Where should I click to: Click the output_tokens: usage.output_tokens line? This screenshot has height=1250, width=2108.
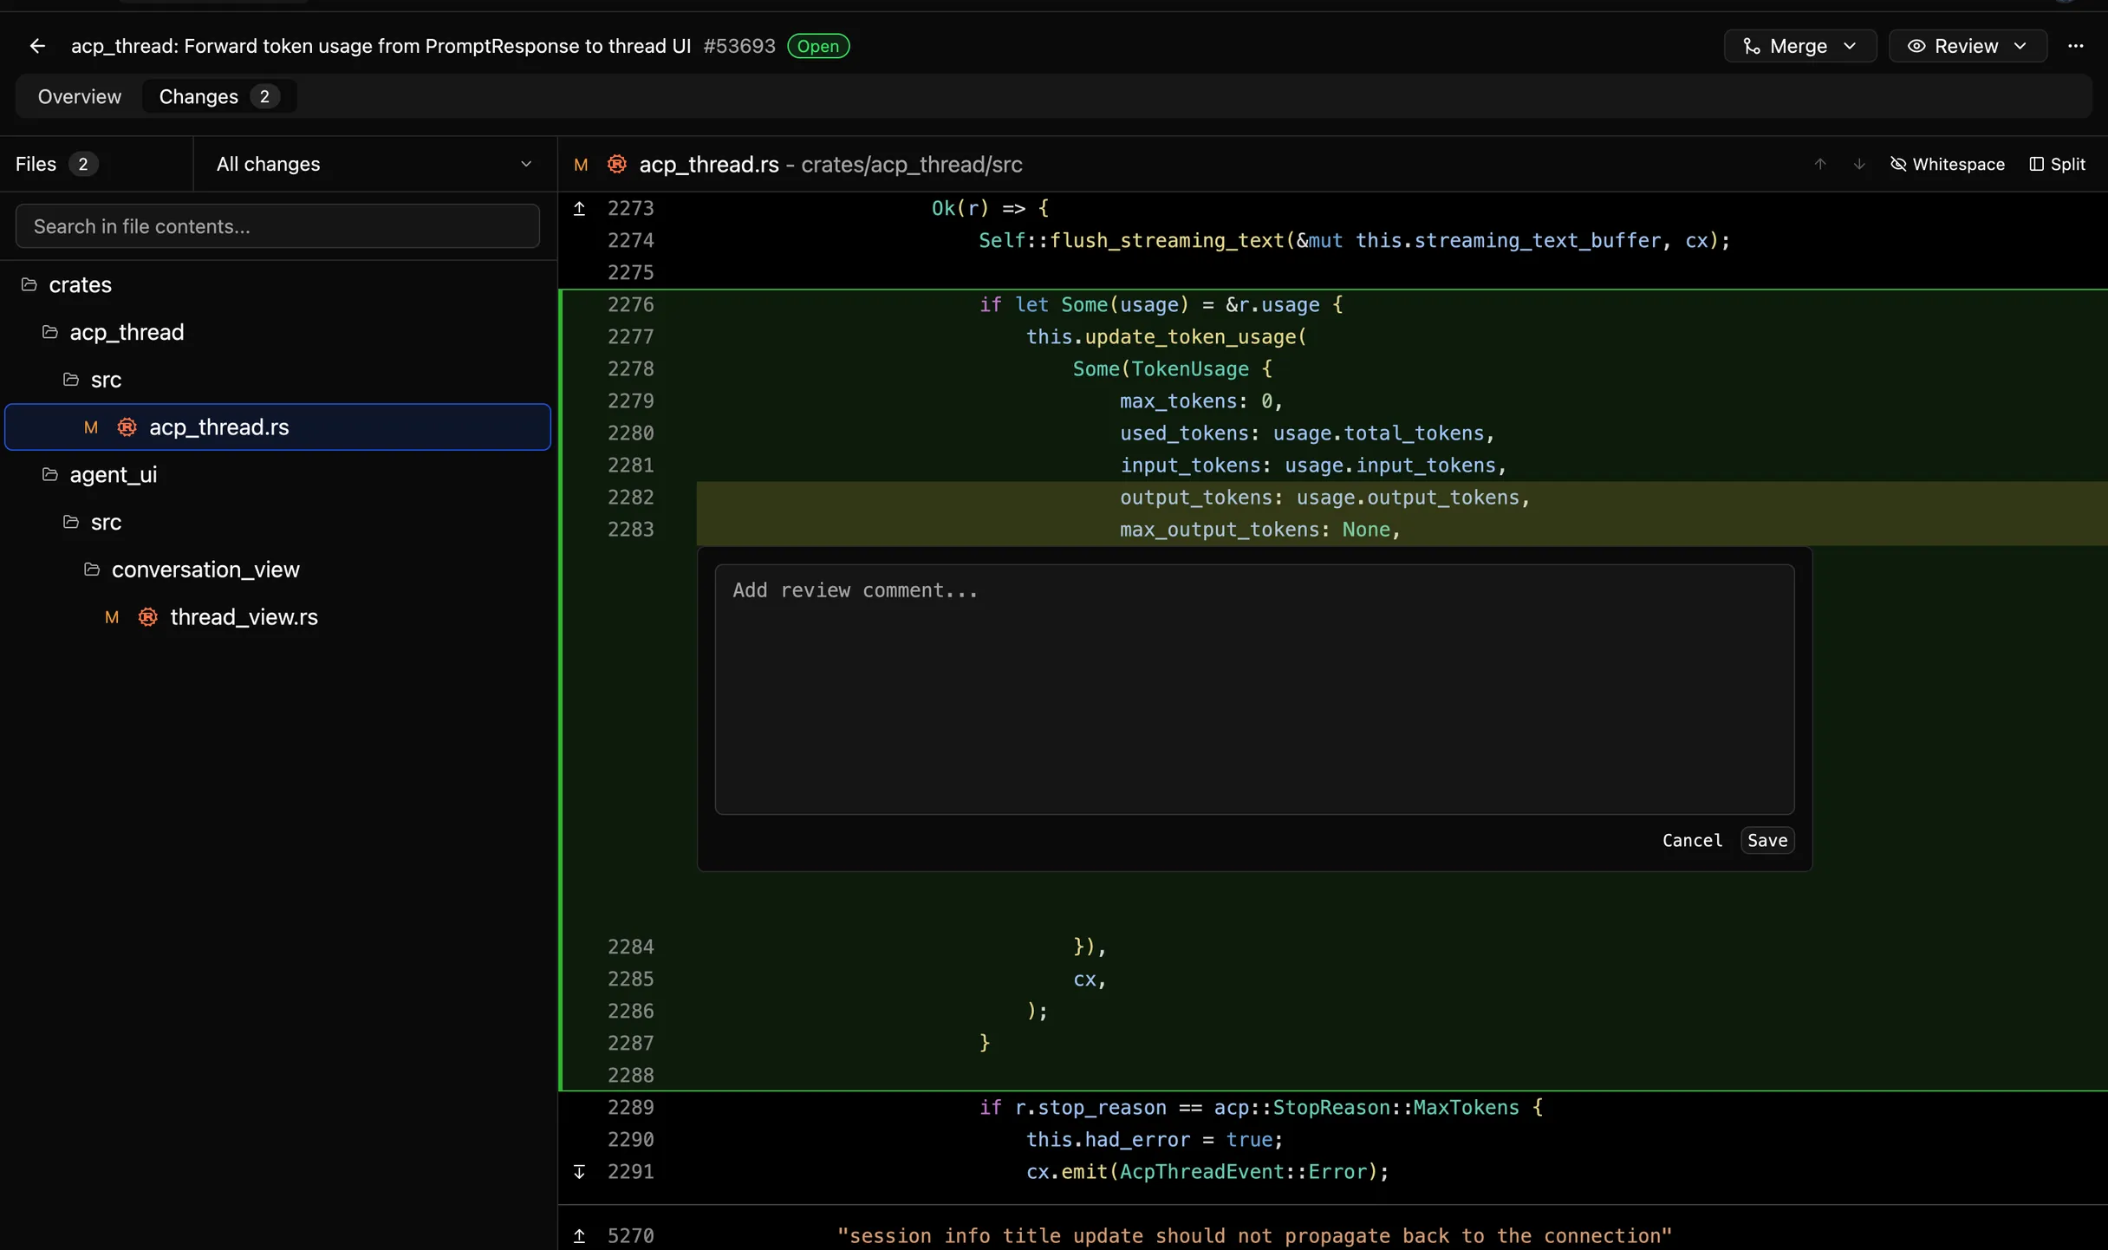click(1324, 498)
